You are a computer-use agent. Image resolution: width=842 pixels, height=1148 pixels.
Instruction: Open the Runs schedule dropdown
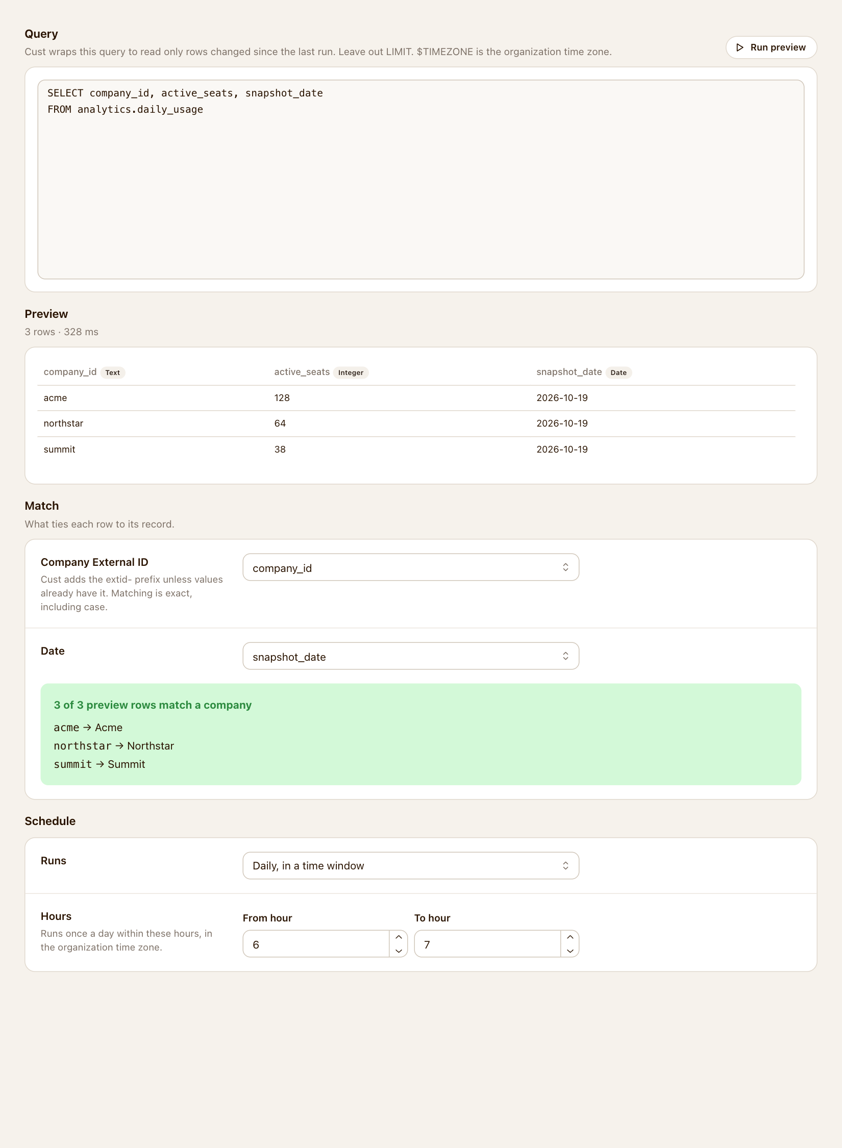coord(411,865)
